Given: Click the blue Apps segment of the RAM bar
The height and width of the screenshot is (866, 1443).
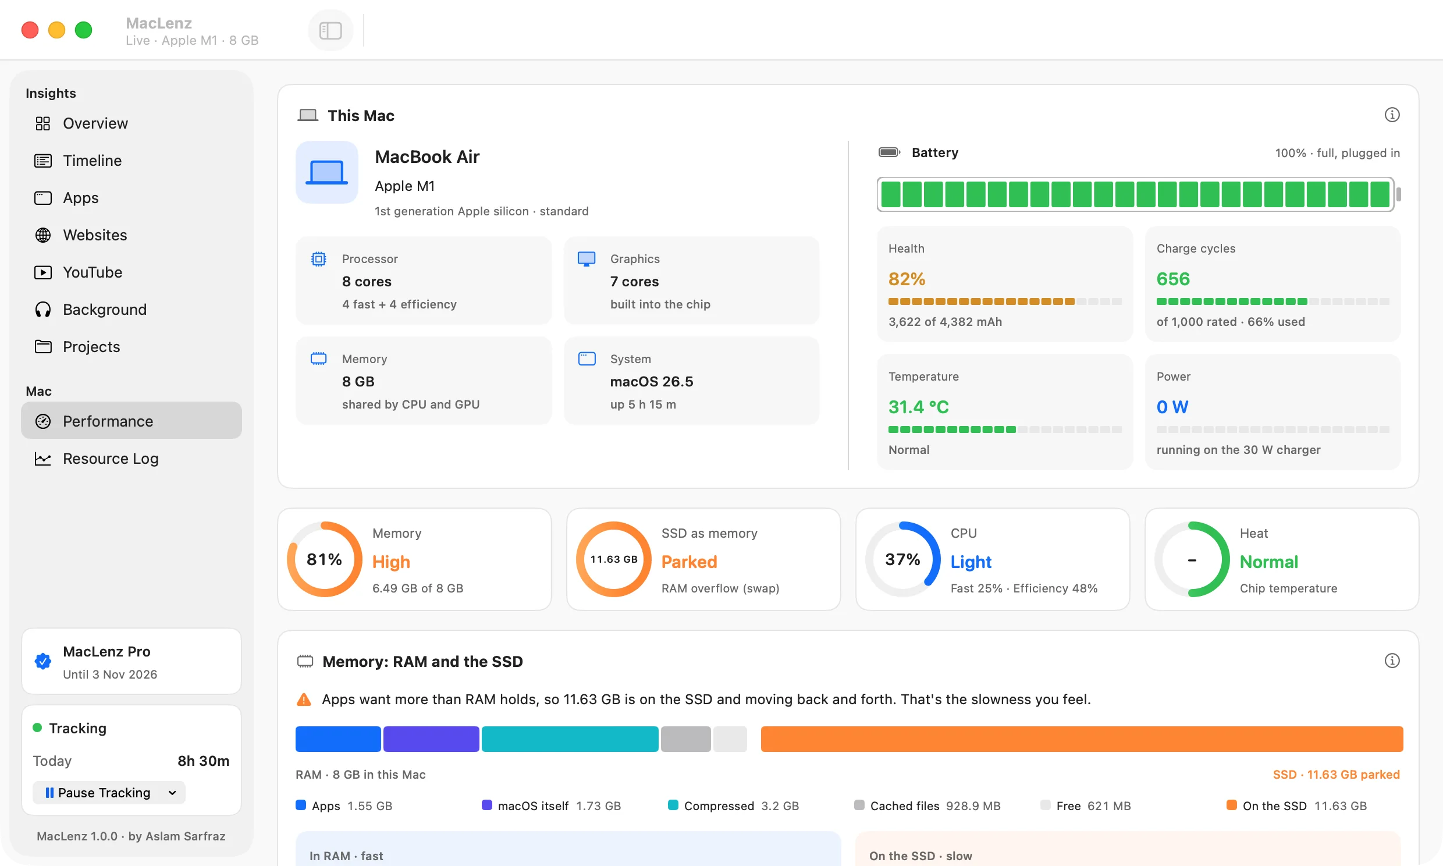Looking at the screenshot, I should [x=337, y=739].
